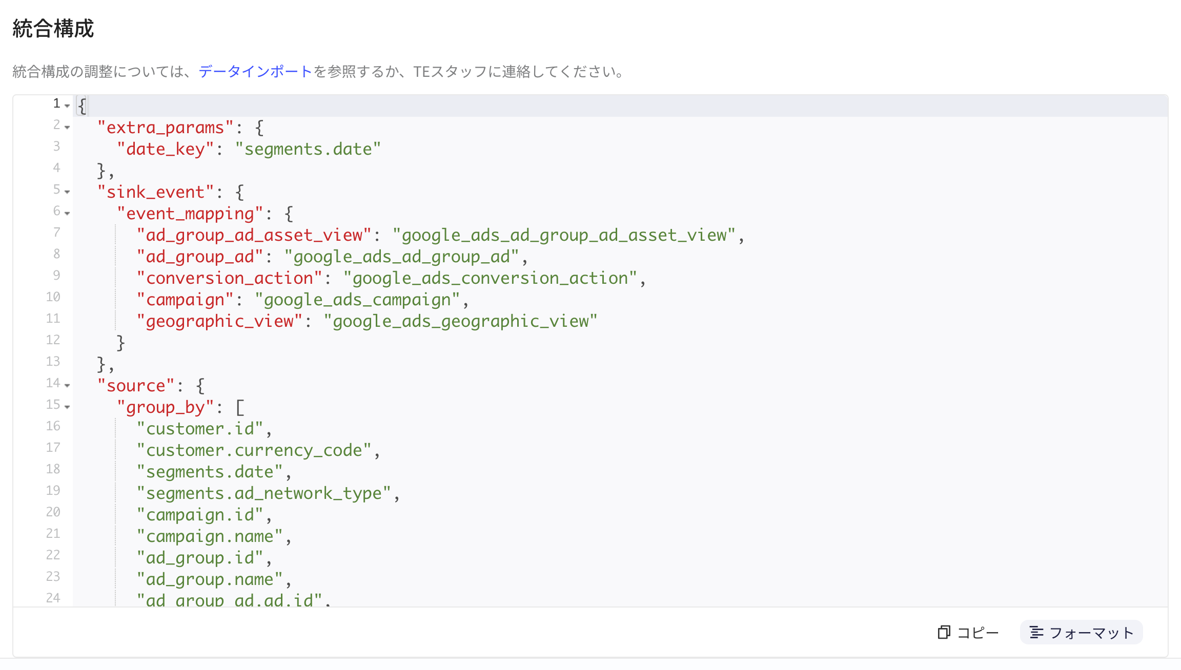1181x670 pixels.
Task: Click the "sink_event" key text
Action: tap(156, 192)
